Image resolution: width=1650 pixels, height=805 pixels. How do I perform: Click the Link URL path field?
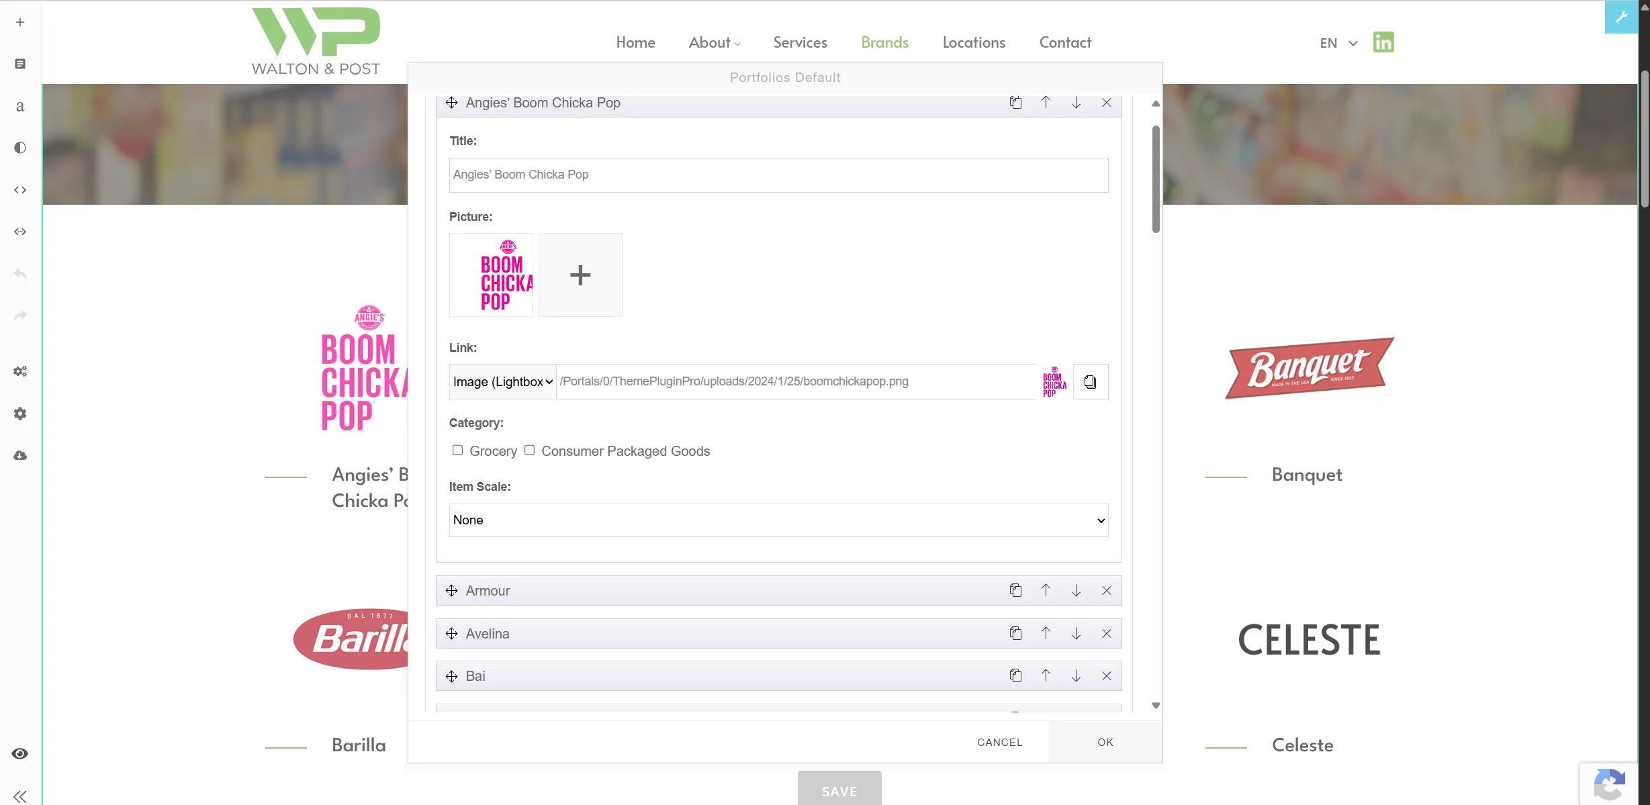click(796, 382)
